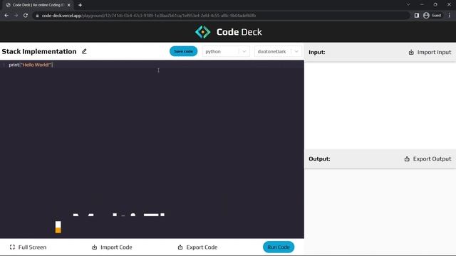Toggle Full Screen mode
Image resolution: width=456 pixels, height=256 pixels.
click(28, 247)
